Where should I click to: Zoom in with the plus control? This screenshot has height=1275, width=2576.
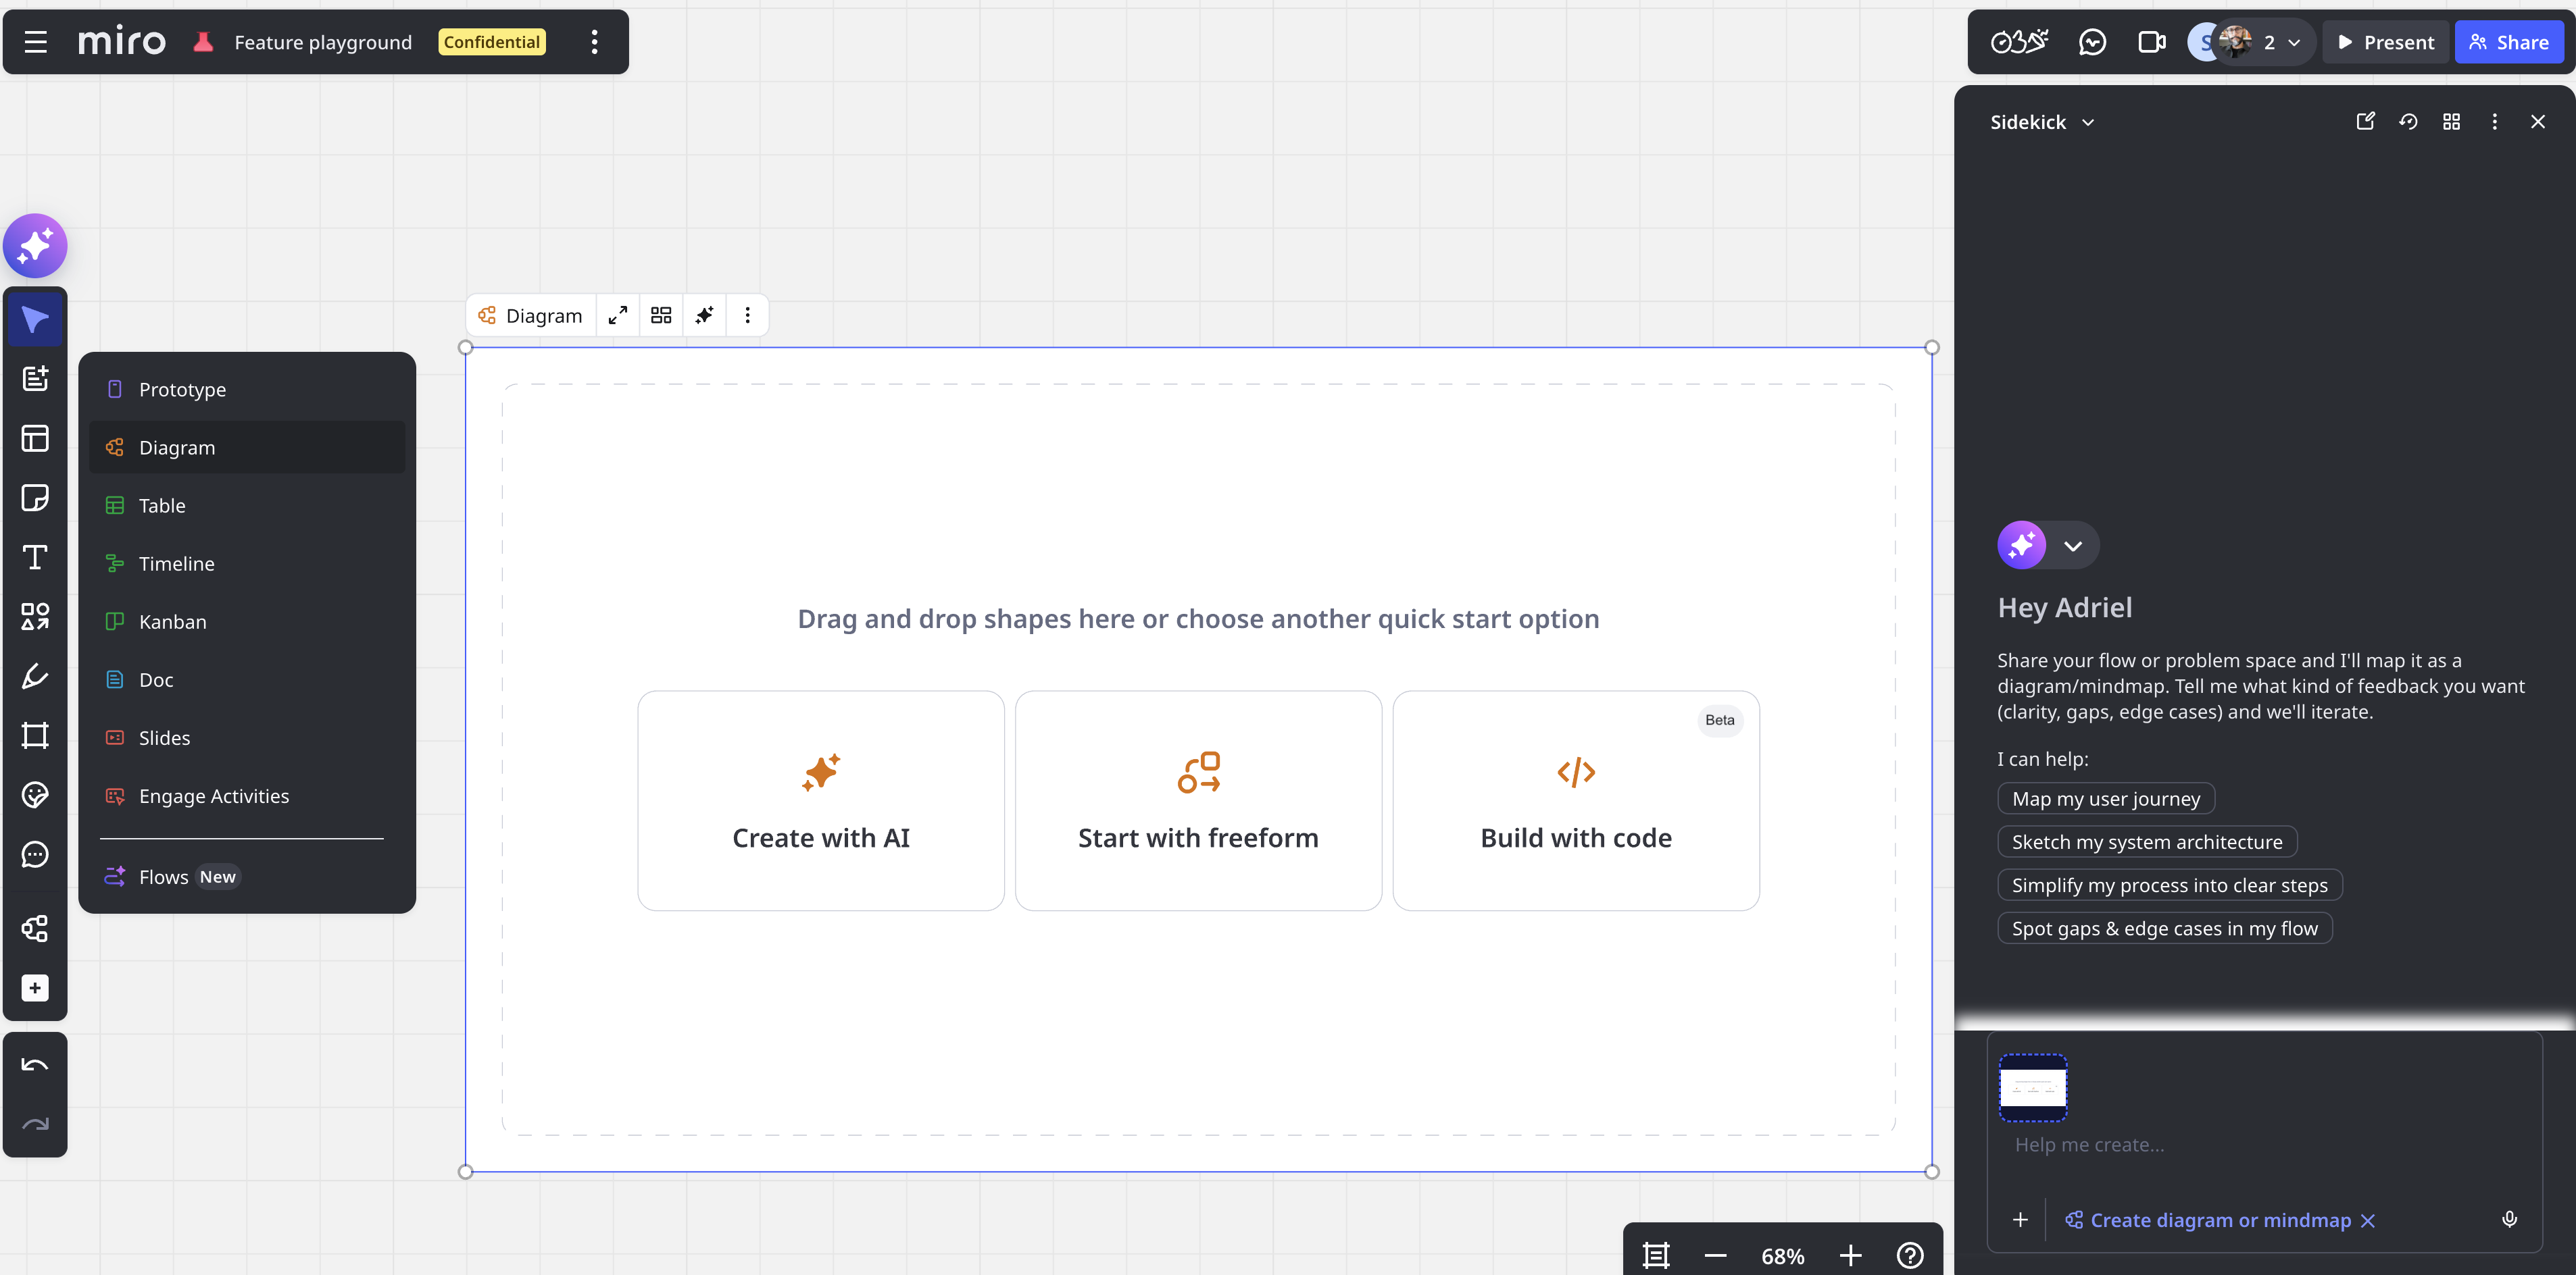point(1851,1256)
